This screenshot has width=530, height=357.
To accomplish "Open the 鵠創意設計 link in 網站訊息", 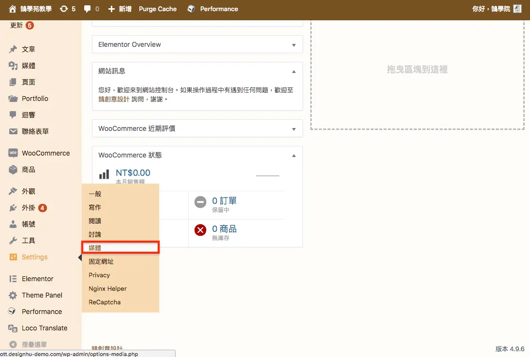I will pos(114,99).
